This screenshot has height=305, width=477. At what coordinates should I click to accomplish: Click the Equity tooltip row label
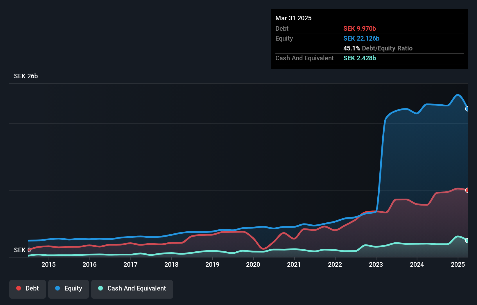[x=284, y=38]
